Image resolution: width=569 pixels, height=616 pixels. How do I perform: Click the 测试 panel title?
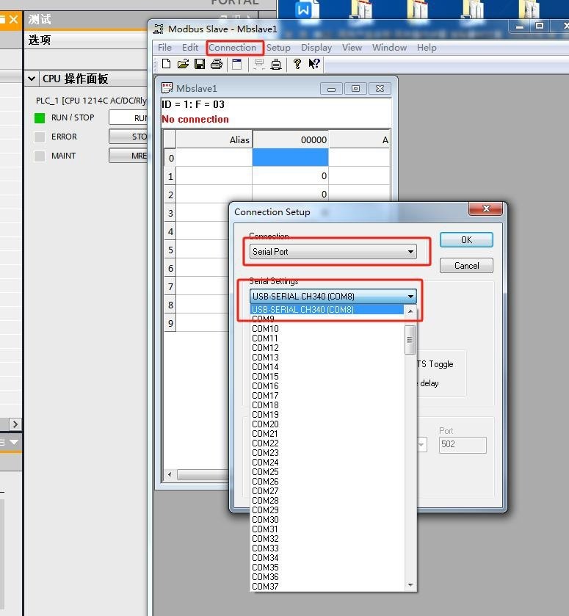[x=40, y=19]
